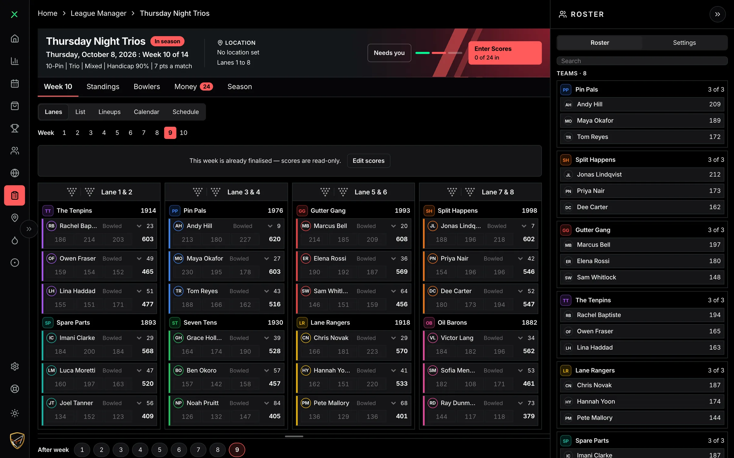Switch to the Bowlers tab
The image size is (734, 458).
(x=147, y=87)
